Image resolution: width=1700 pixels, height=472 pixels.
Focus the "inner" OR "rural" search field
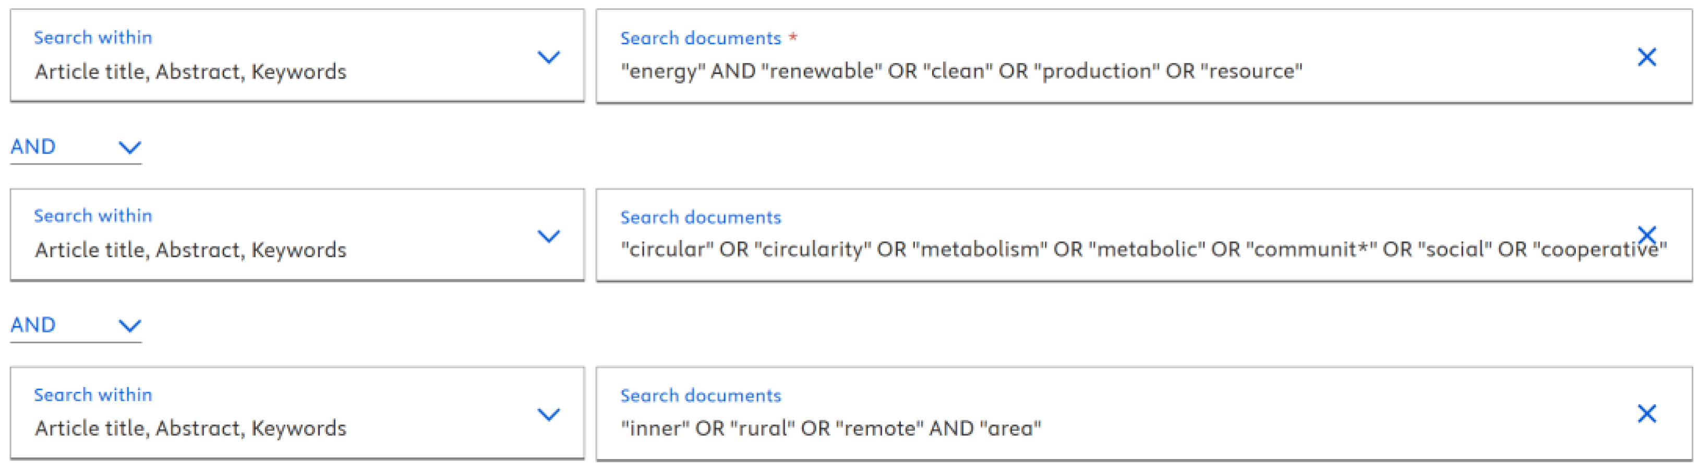coord(830,428)
